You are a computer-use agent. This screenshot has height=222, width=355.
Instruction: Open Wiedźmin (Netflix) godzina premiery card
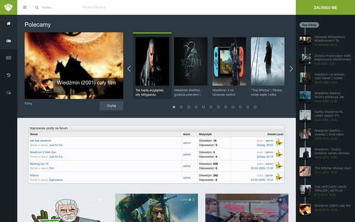pos(191,67)
